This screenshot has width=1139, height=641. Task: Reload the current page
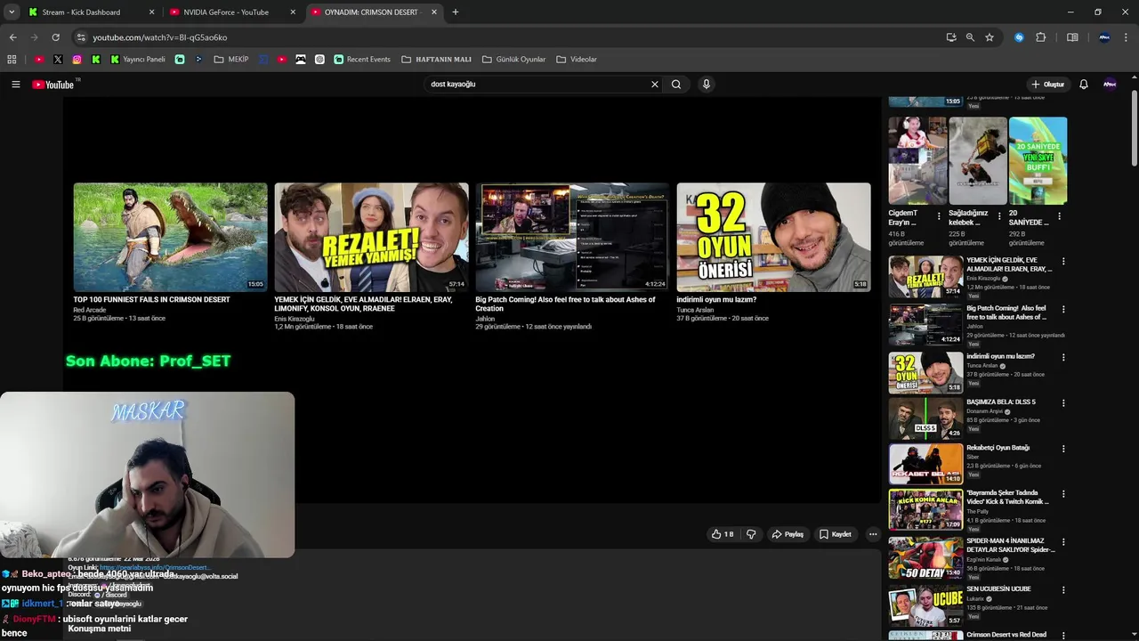point(55,37)
